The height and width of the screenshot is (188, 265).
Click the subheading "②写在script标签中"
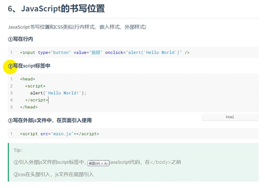29,66
